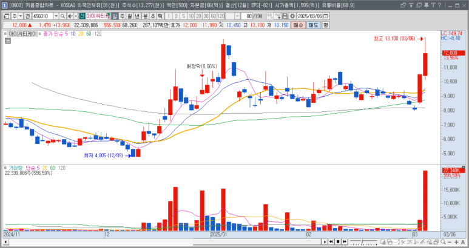
Task: Click the 매수 buy button
Action: pos(299,25)
